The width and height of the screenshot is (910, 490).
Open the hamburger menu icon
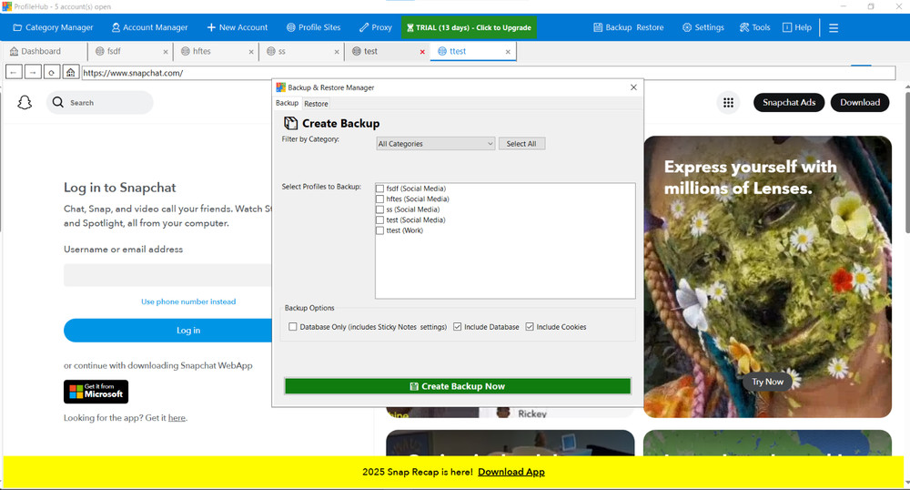coord(834,28)
